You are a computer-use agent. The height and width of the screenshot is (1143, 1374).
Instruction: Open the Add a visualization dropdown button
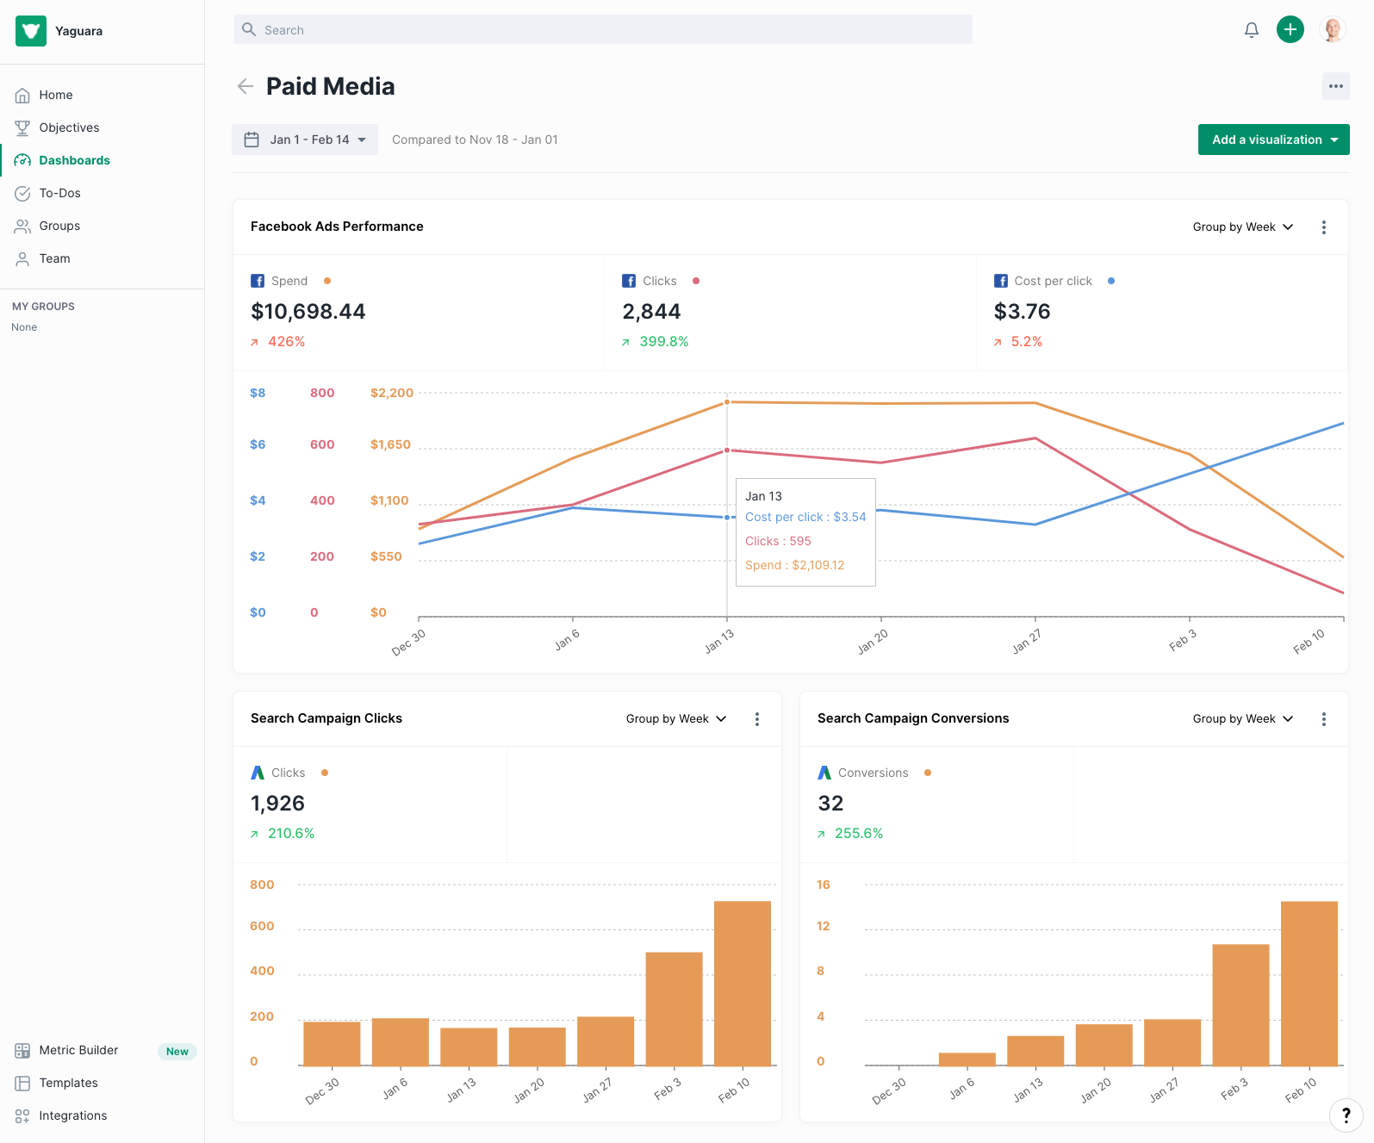(1274, 140)
